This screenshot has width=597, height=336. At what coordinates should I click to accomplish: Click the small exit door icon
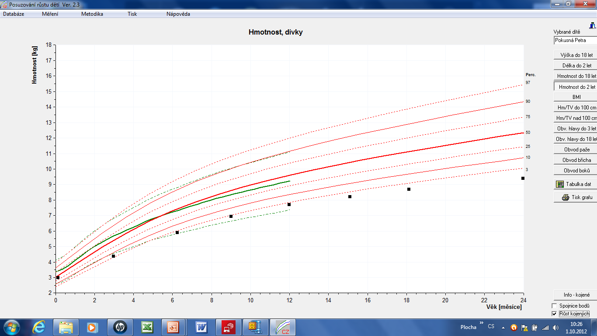593,25
